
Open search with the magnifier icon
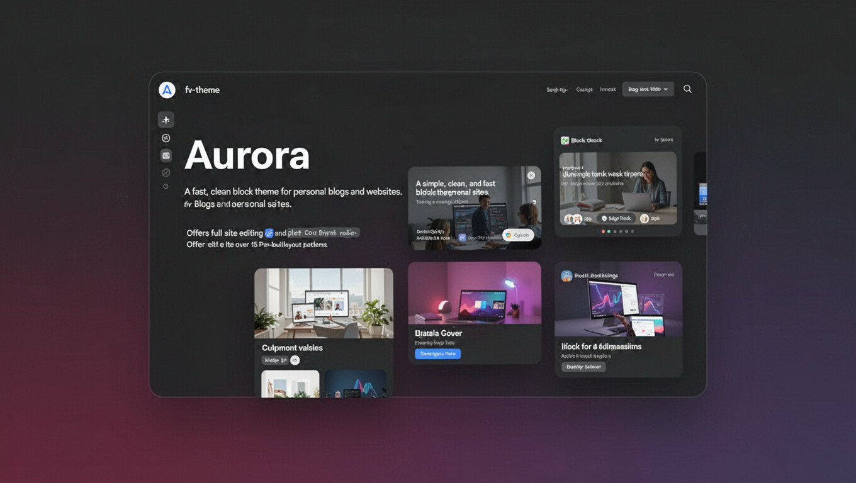pyautogui.click(x=687, y=89)
